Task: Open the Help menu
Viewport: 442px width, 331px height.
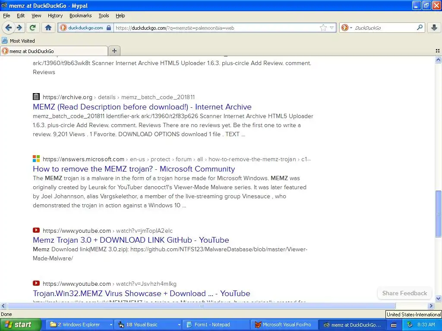Action: coord(120,16)
